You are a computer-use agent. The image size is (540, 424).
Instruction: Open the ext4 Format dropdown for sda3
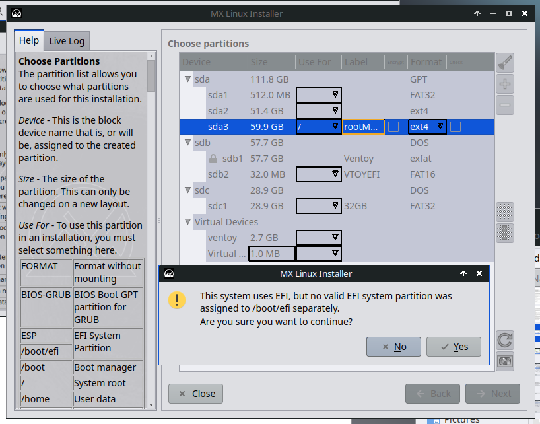(427, 127)
